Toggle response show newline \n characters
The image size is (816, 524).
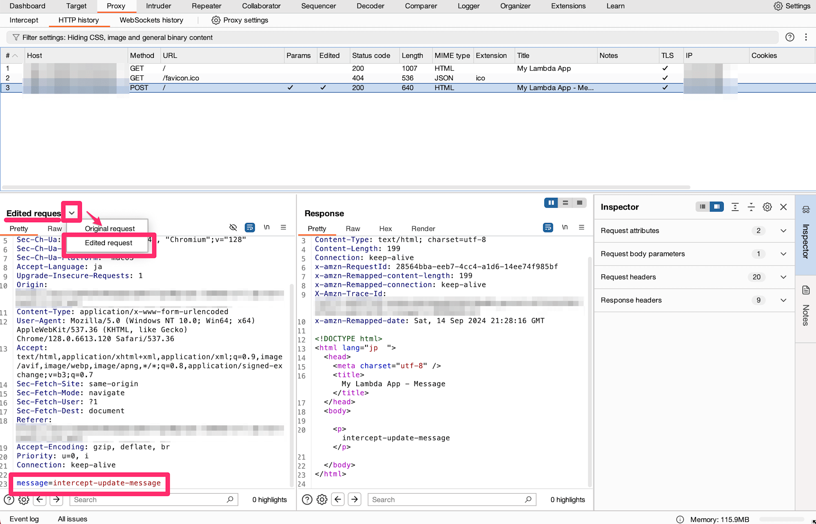[565, 227]
